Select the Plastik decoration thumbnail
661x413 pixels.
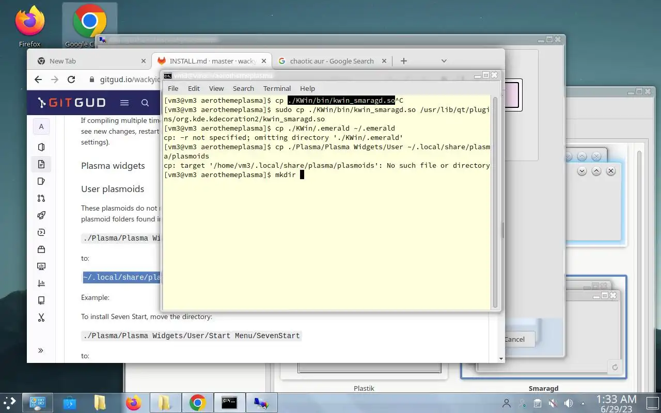tap(364, 373)
